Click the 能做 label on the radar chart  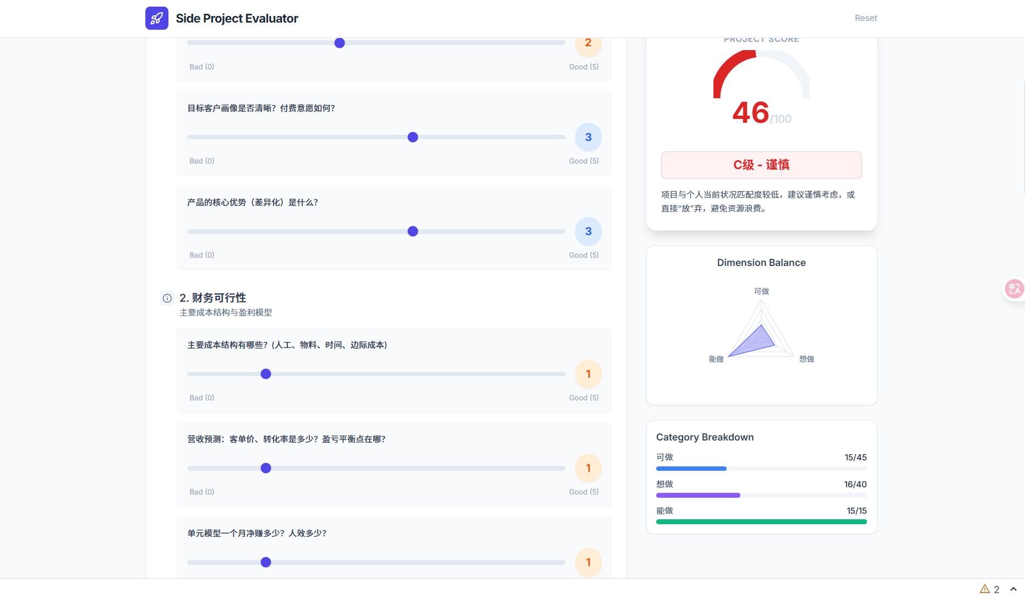click(716, 359)
